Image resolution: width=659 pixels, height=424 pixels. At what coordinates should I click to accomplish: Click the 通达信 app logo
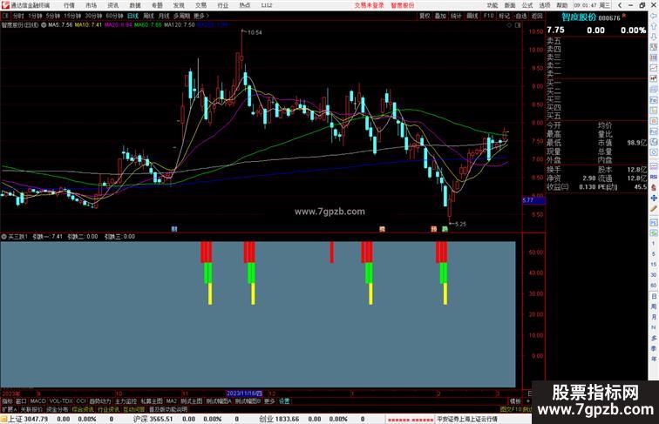click(x=5, y=5)
